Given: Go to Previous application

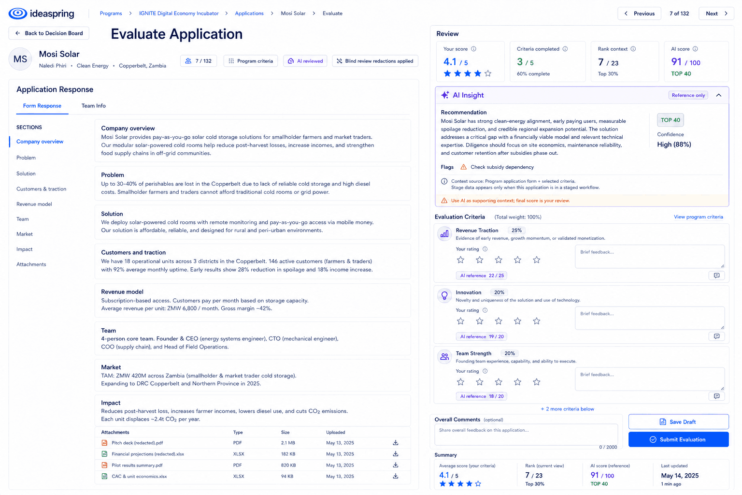Looking at the screenshot, I should (x=639, y=14).
